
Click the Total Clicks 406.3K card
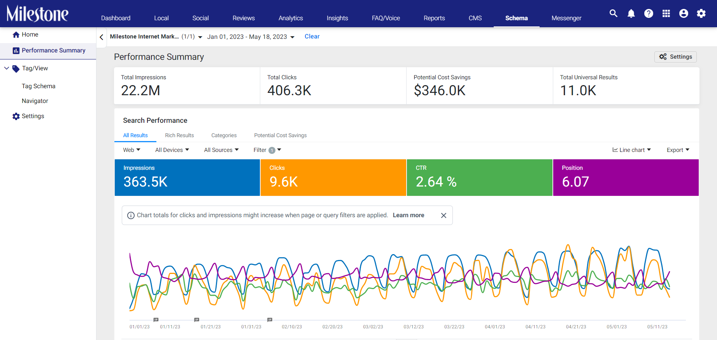click(x=333, y=86)
